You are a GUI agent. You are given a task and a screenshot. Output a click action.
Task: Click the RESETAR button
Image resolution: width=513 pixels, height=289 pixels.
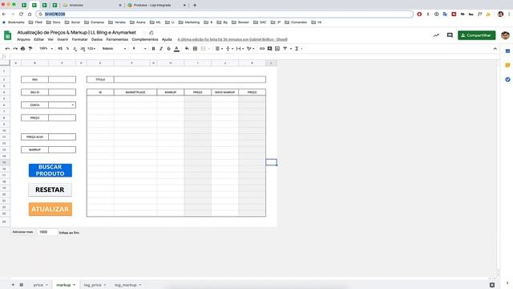(x=50, y=189)
